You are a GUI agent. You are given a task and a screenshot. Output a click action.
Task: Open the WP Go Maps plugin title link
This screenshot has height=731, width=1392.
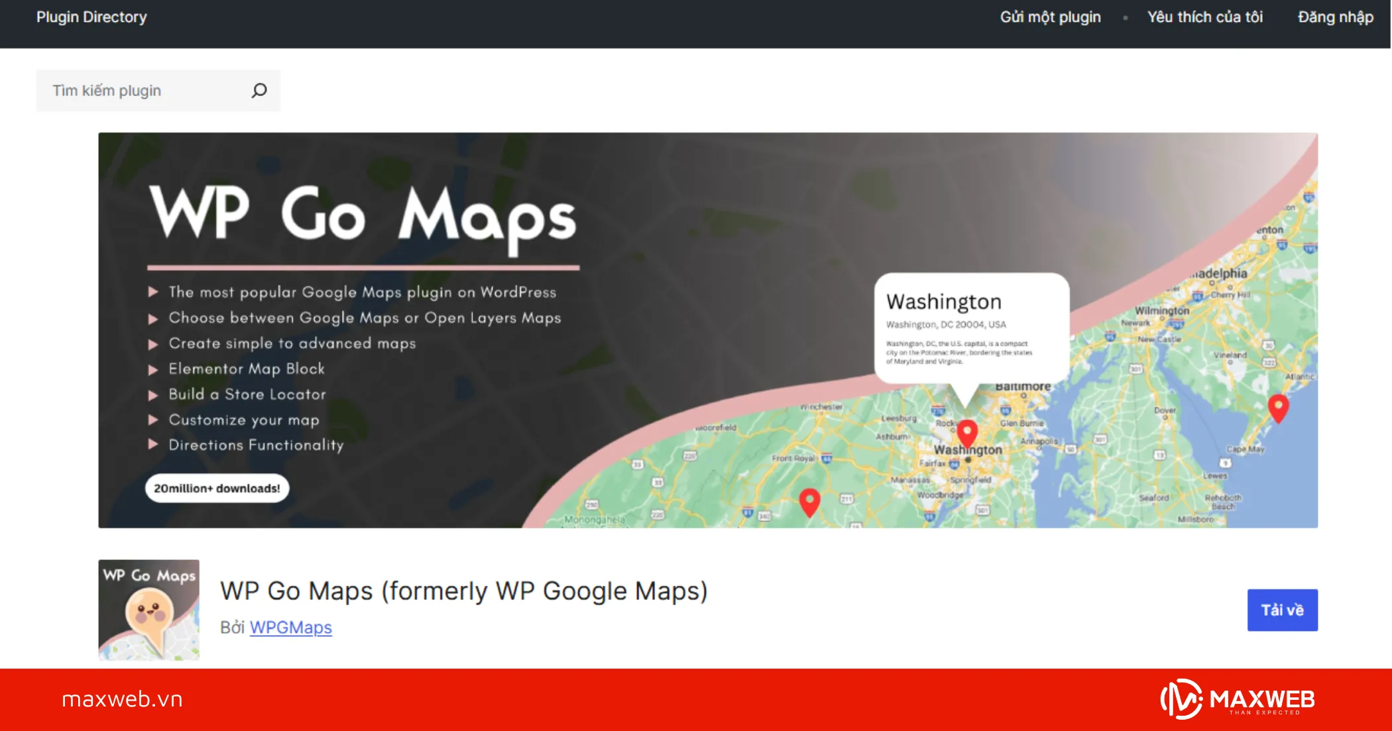[464, 590]
